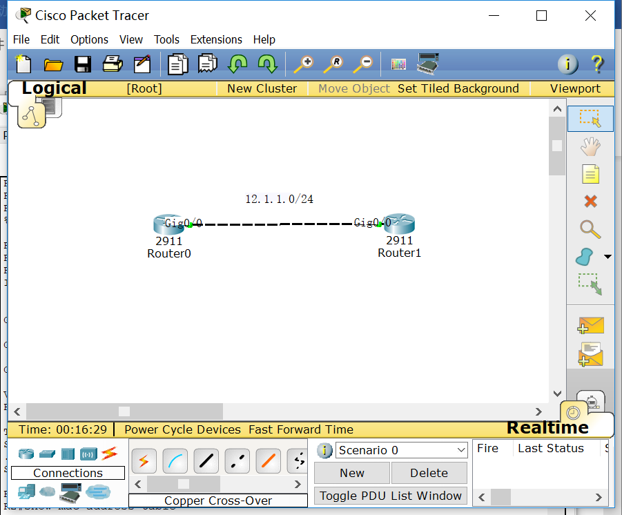
Task: Open the Options menu
Action: [x=89, y=39]
